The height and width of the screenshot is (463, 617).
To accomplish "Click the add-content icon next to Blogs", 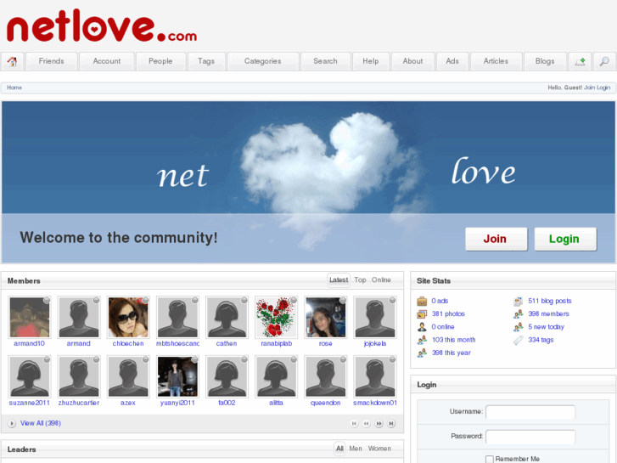I will (580, 61).
